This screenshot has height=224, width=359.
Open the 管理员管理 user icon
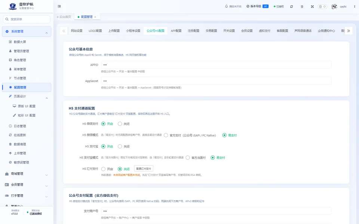[x=10, y=51]
